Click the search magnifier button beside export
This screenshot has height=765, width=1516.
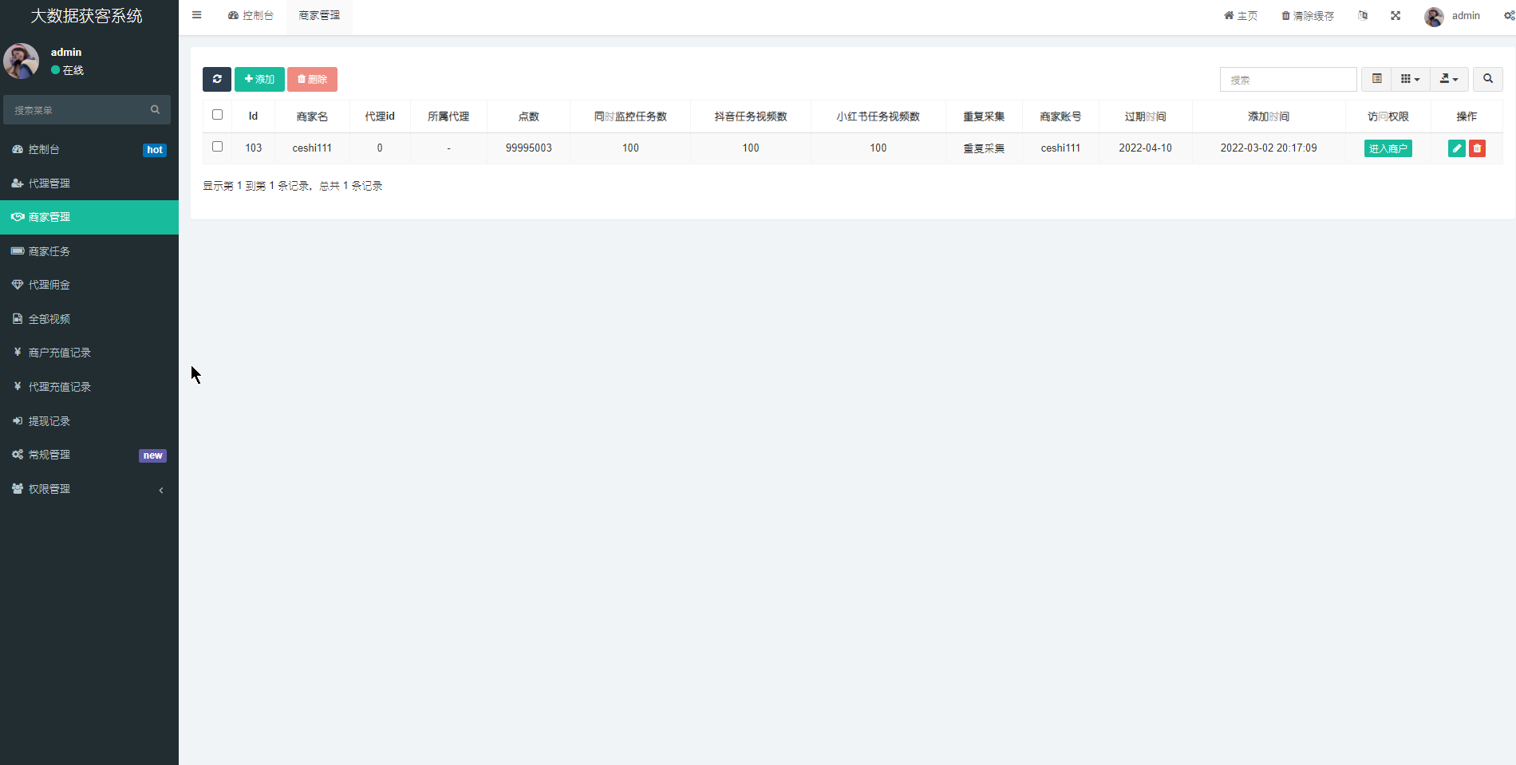point(1487,79)
